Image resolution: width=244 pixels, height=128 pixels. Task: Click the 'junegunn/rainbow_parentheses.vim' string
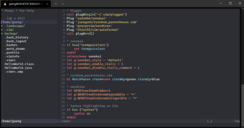pyautogui.click(x=107, y=22)
